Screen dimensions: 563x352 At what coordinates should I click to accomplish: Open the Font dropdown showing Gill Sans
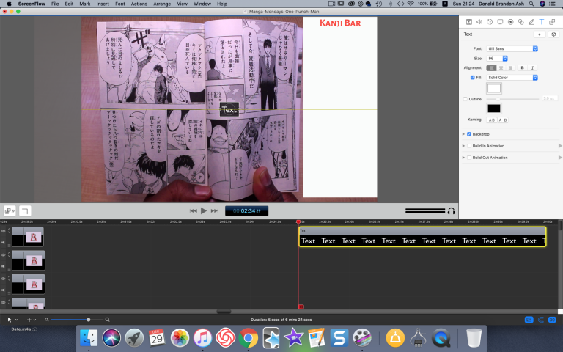(512, 48)
